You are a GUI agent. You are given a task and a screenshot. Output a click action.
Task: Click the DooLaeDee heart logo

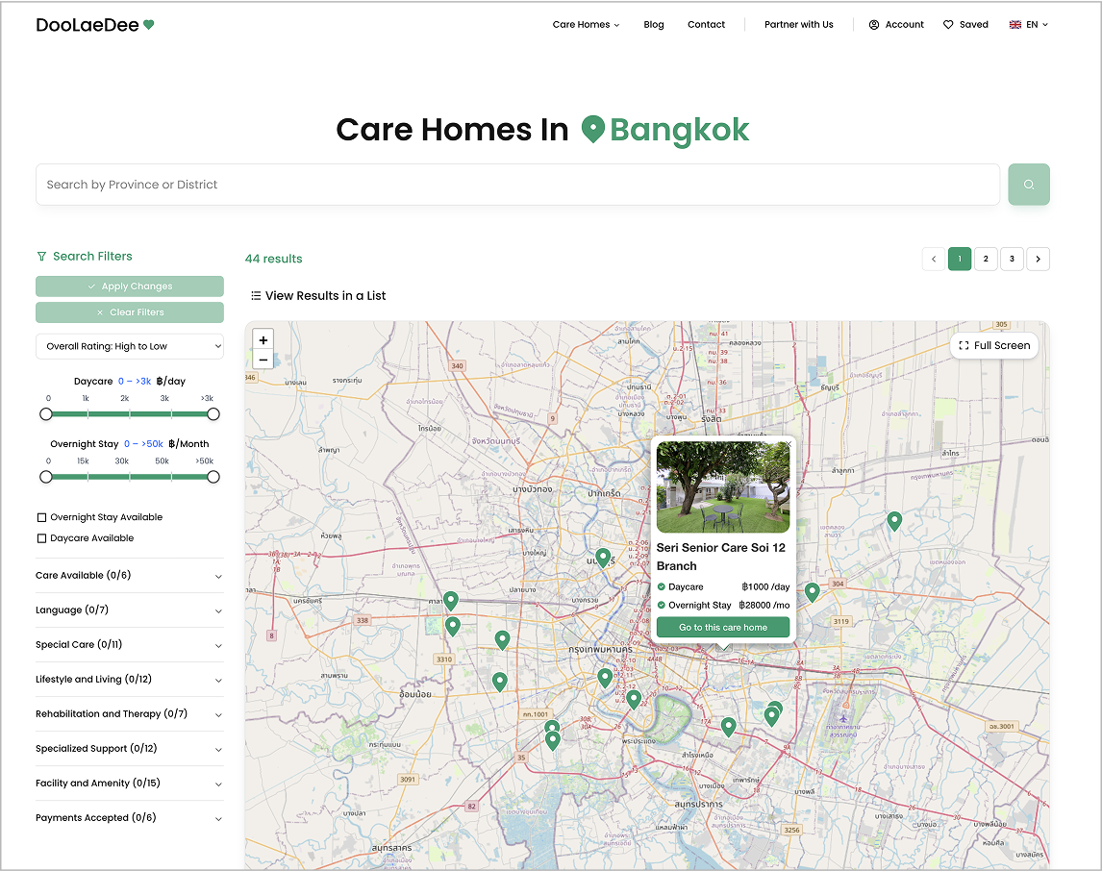[148, 25]
